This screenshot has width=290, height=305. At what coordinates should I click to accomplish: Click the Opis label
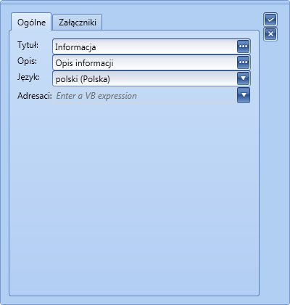(27, 61)
